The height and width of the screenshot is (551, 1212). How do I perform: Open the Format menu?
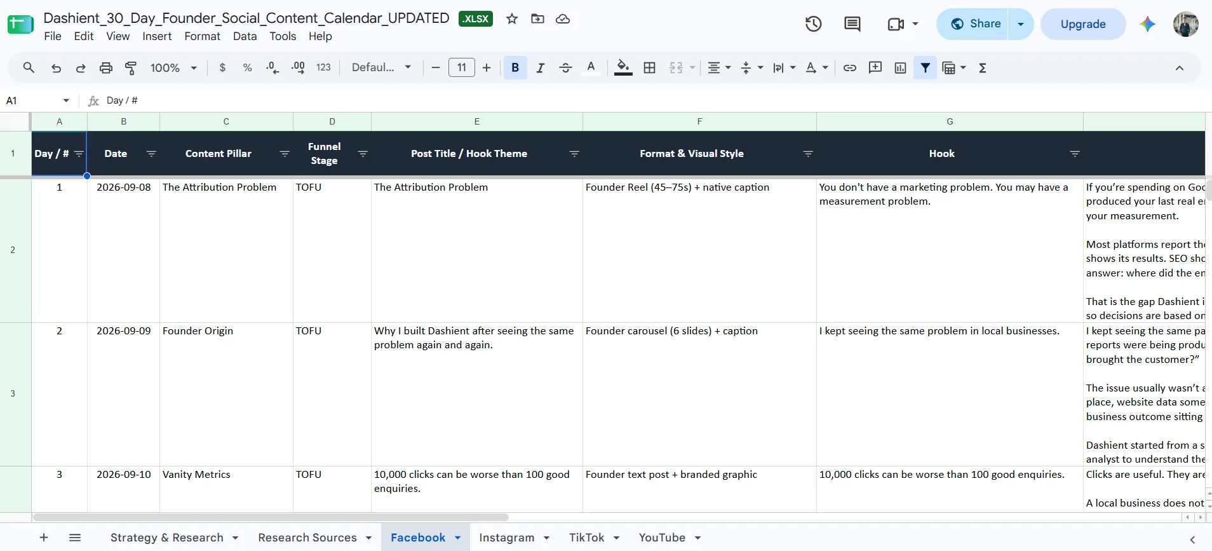point(202,36)
